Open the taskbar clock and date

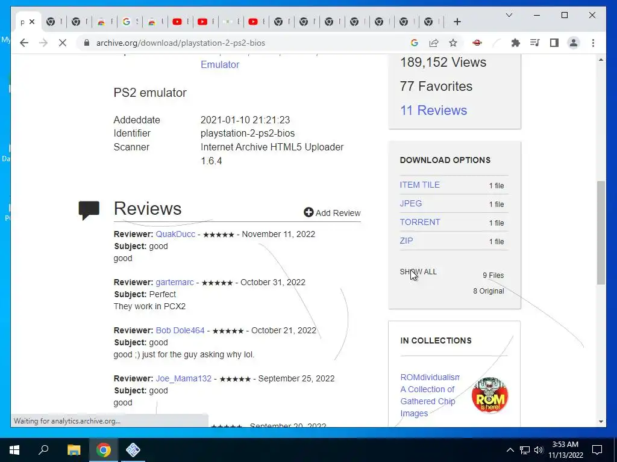pos(565,450)
